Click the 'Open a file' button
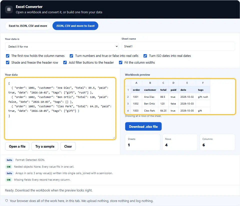Screen dimensions: 240x206 click(17, 147)
